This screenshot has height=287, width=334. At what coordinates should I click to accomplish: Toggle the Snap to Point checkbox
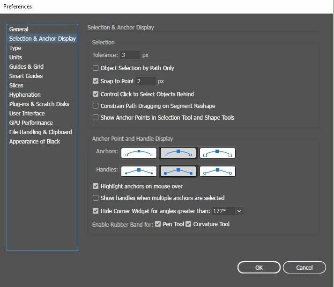coord(96,81)
